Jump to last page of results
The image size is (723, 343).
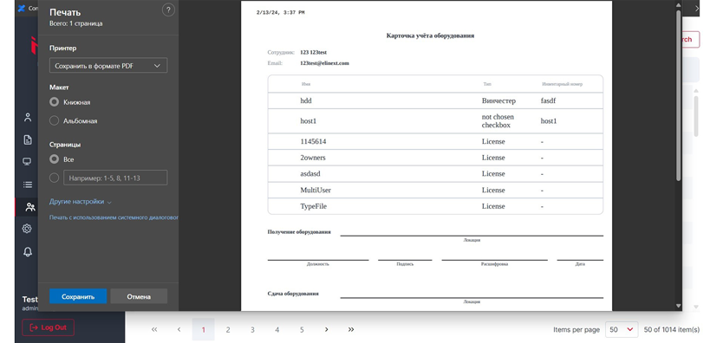(x=351, y=330)
